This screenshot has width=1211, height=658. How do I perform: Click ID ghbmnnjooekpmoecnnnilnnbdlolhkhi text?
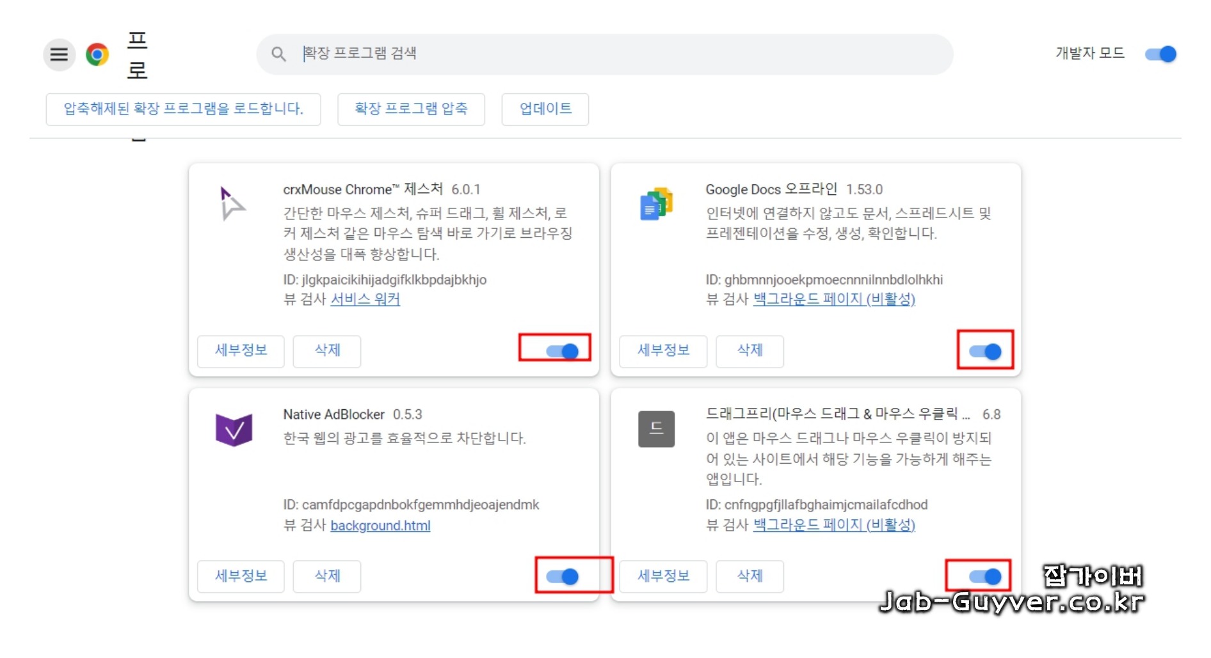click(x=824, y=280)
